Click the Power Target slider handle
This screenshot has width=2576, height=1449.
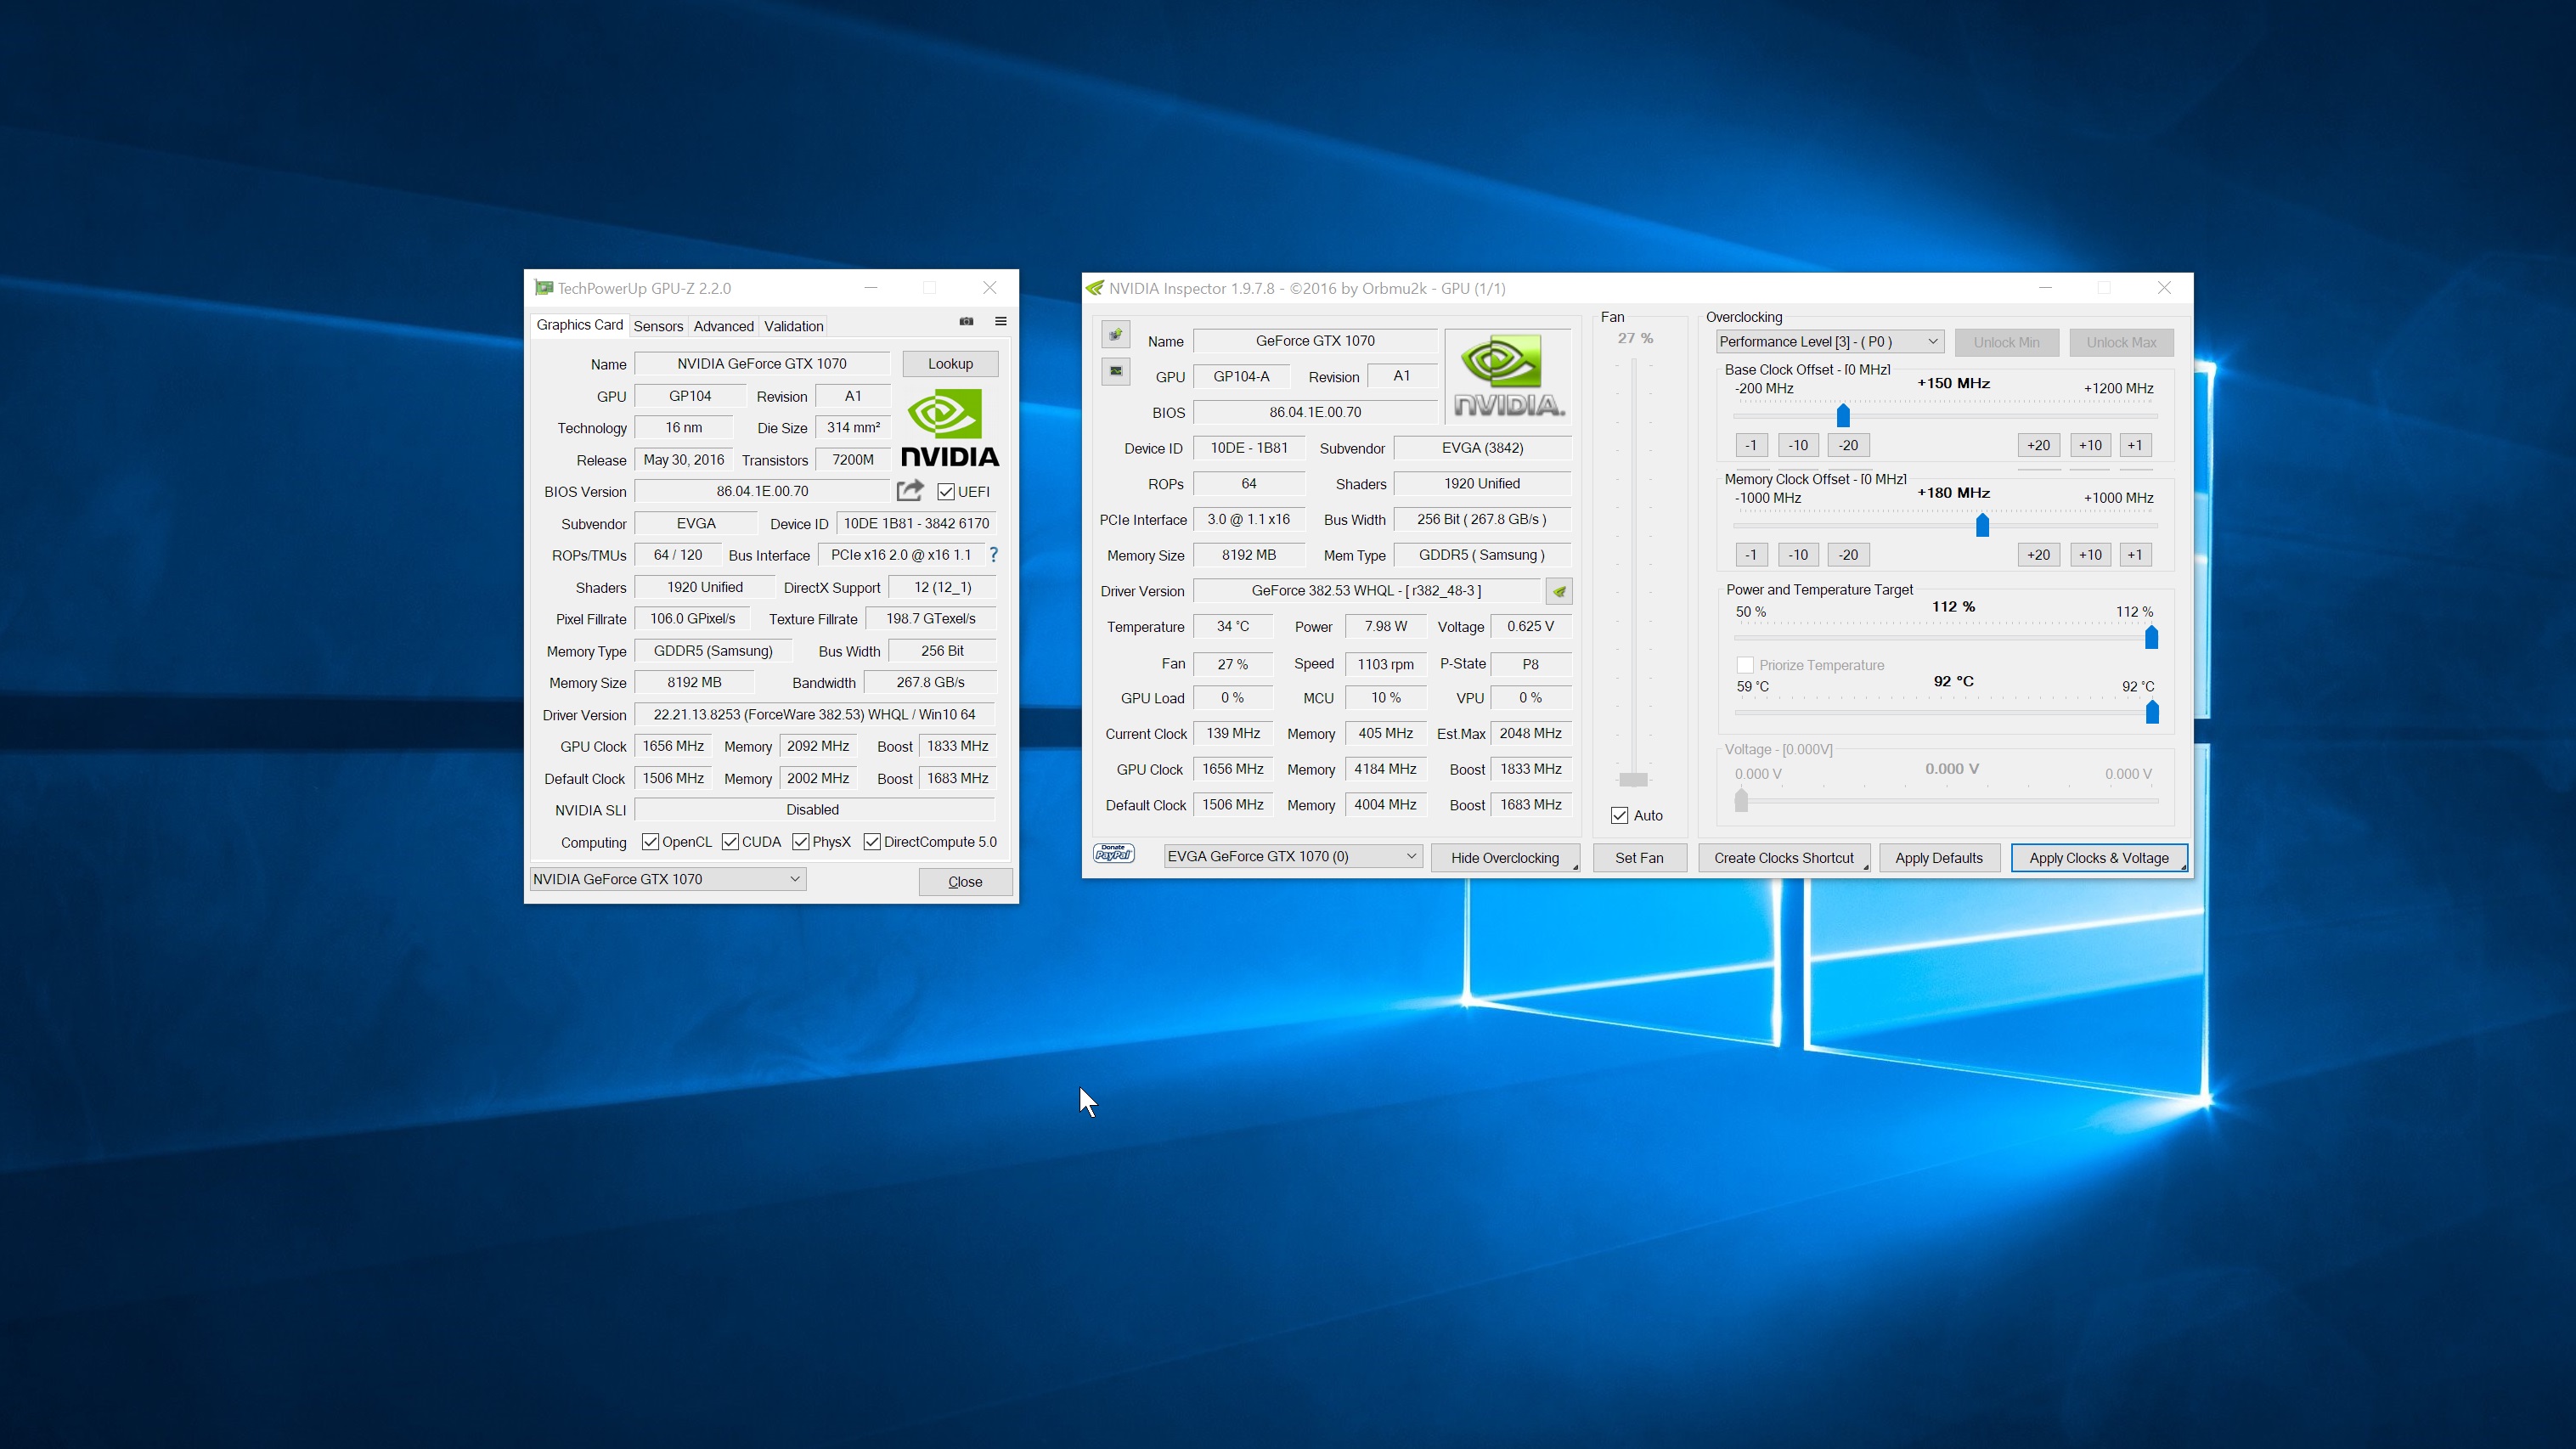tap(2152, 637)
